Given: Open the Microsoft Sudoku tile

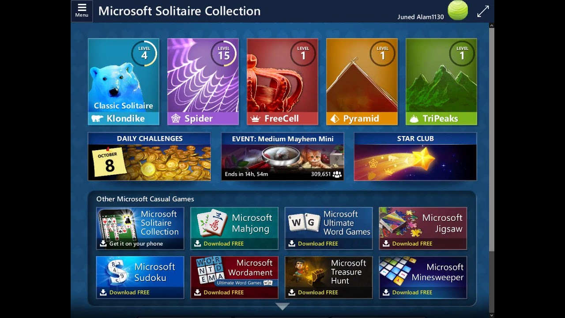Looking at the screenshot, I should pos(140,277).
